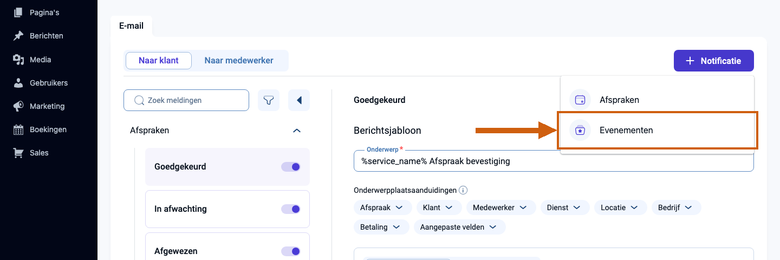780x260 pixels.
Task: Click the Marketing megaphone icon
Action: pyautogui.click(x=18, y=106)
